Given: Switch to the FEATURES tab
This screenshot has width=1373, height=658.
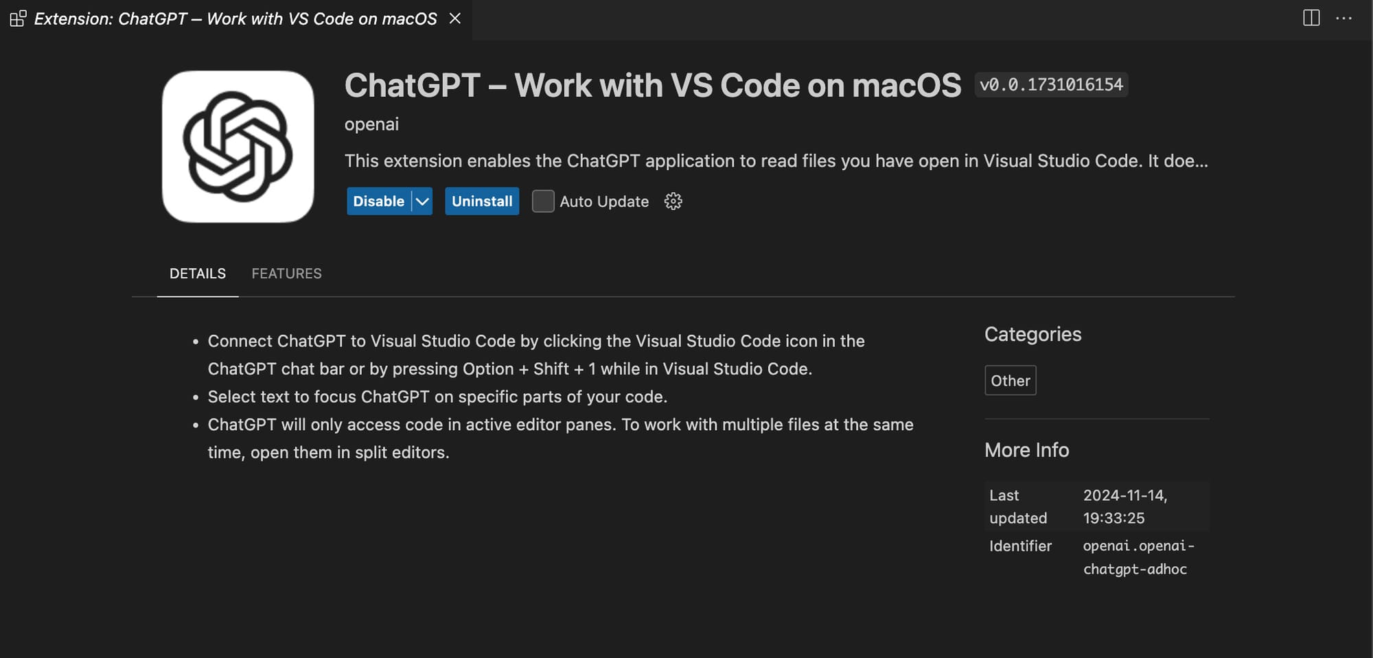Looking at the screenshot, I should (286, 273).
